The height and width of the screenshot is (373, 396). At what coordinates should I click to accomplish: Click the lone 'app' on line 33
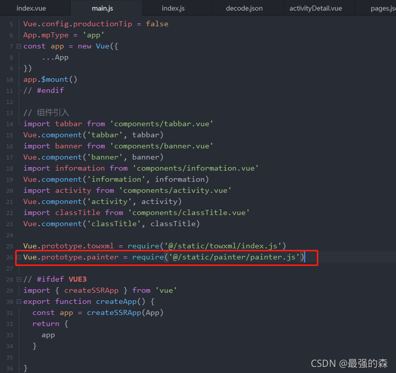48,336
